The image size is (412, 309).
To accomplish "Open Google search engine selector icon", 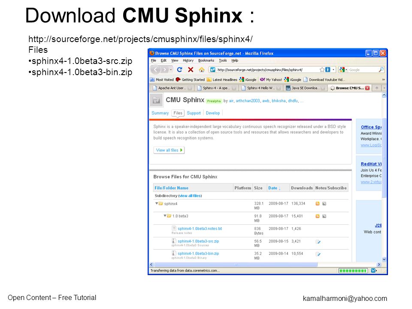I will [x=342, y=70].
